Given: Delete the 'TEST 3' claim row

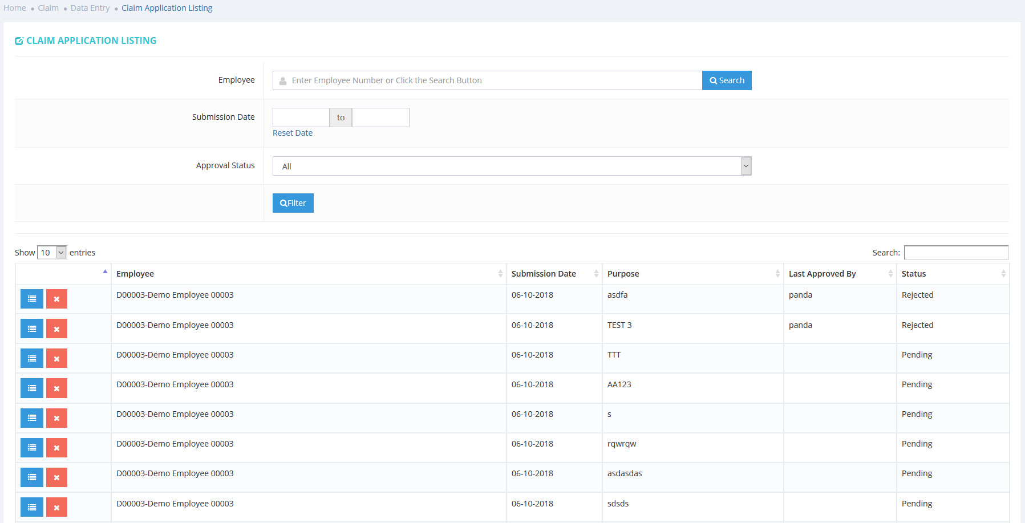Looking at the screenshot, I should [x=56, y=329].
